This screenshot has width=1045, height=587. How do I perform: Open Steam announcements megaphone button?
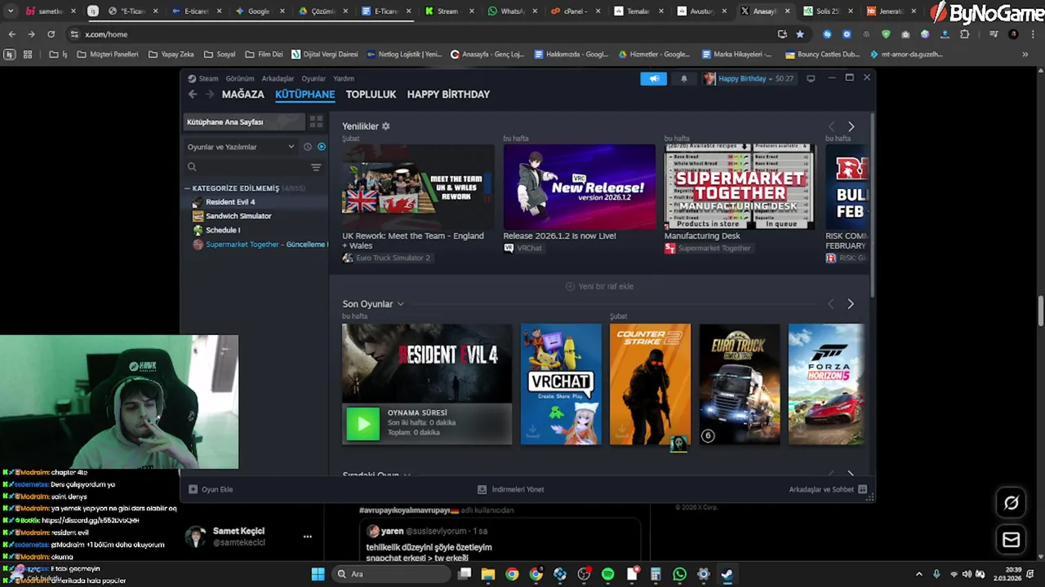653,78
